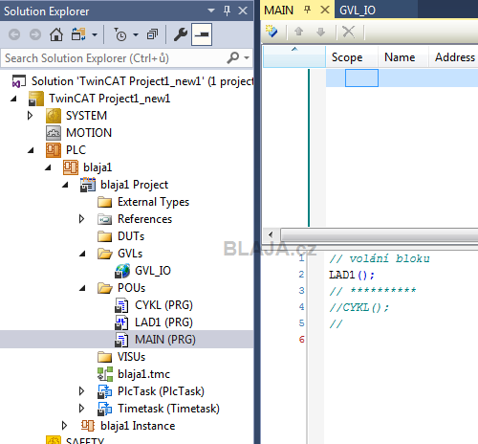478x444 pixels.
Task: Click the Collapse All icon
Action: tap(152, 34)
